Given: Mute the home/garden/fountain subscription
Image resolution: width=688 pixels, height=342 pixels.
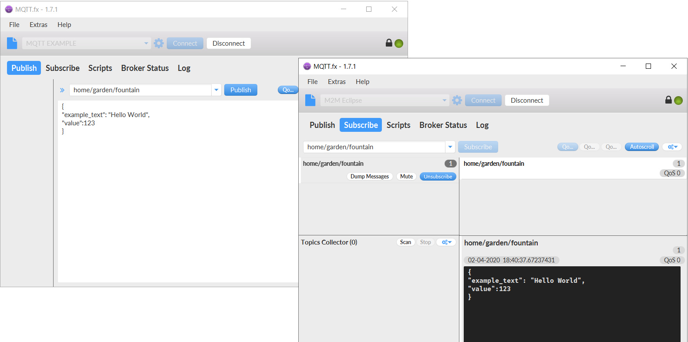Looking at the screenshot, I should point(406,177).
